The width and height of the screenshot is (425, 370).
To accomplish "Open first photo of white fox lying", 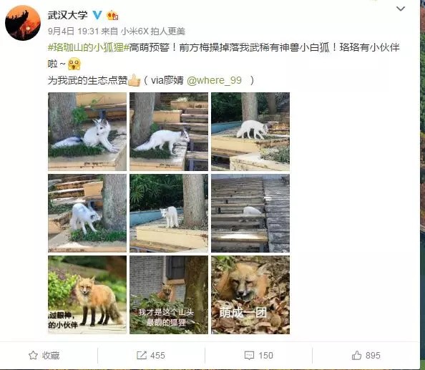I will 87,132.
